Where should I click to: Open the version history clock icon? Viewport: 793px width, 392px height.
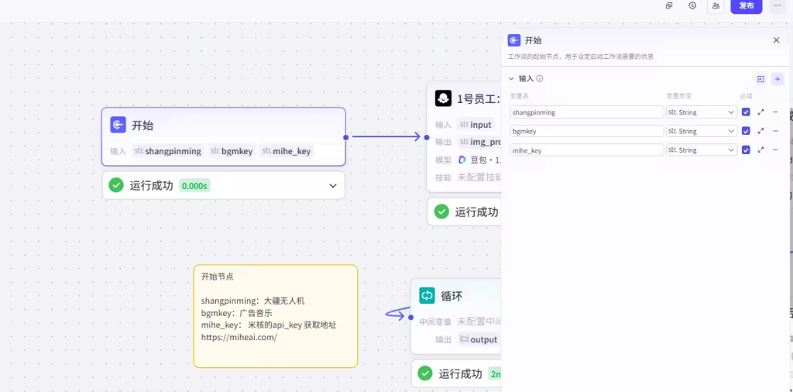(x=692, y=5)
